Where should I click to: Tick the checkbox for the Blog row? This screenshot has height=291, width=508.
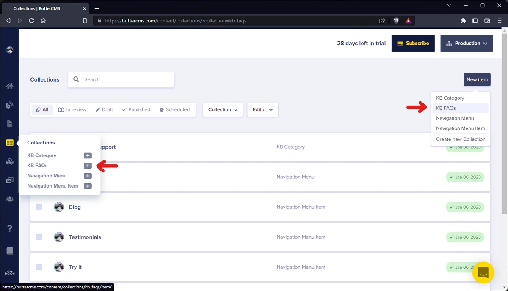(39, 207)
